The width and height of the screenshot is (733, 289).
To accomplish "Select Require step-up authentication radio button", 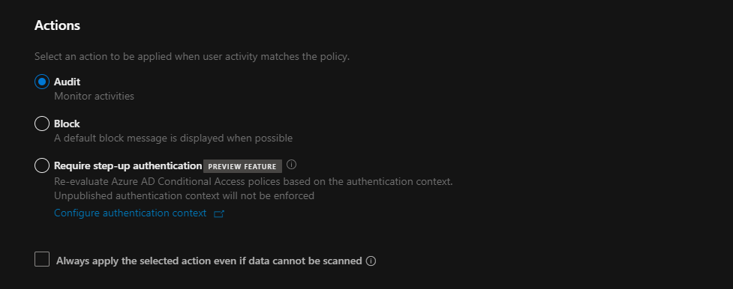I will coord(42,165).
